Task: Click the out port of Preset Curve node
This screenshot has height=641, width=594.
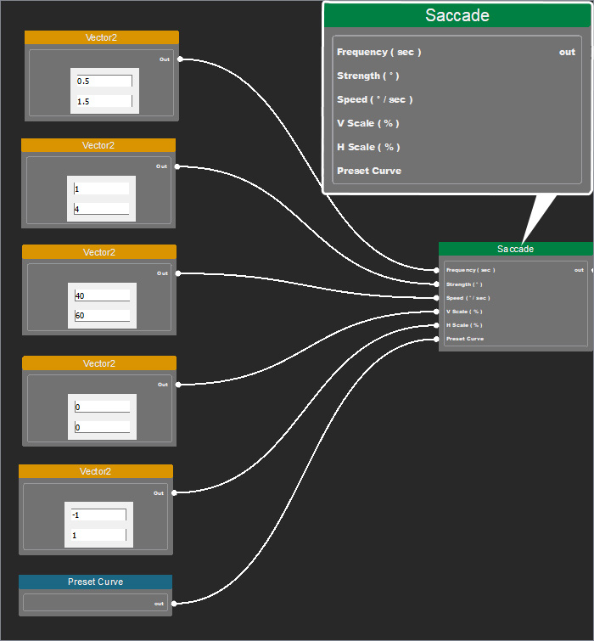Action: pos(174,604)
